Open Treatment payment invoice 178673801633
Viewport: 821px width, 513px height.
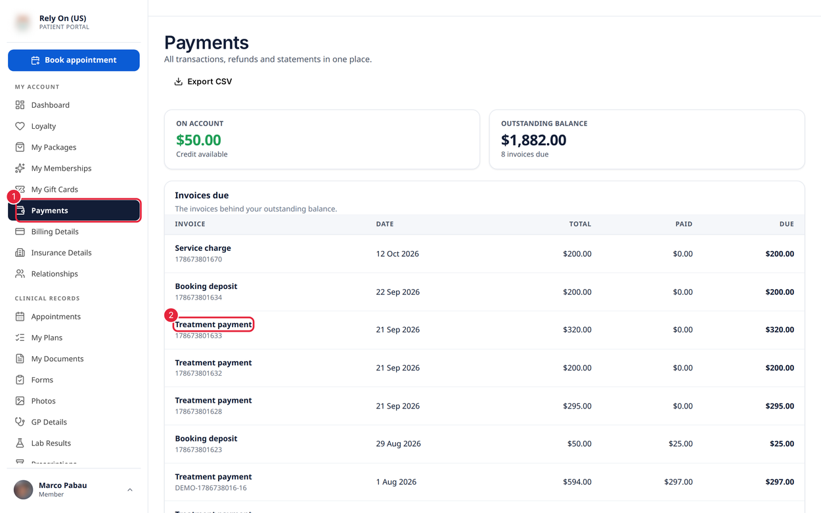pos(484,330)
